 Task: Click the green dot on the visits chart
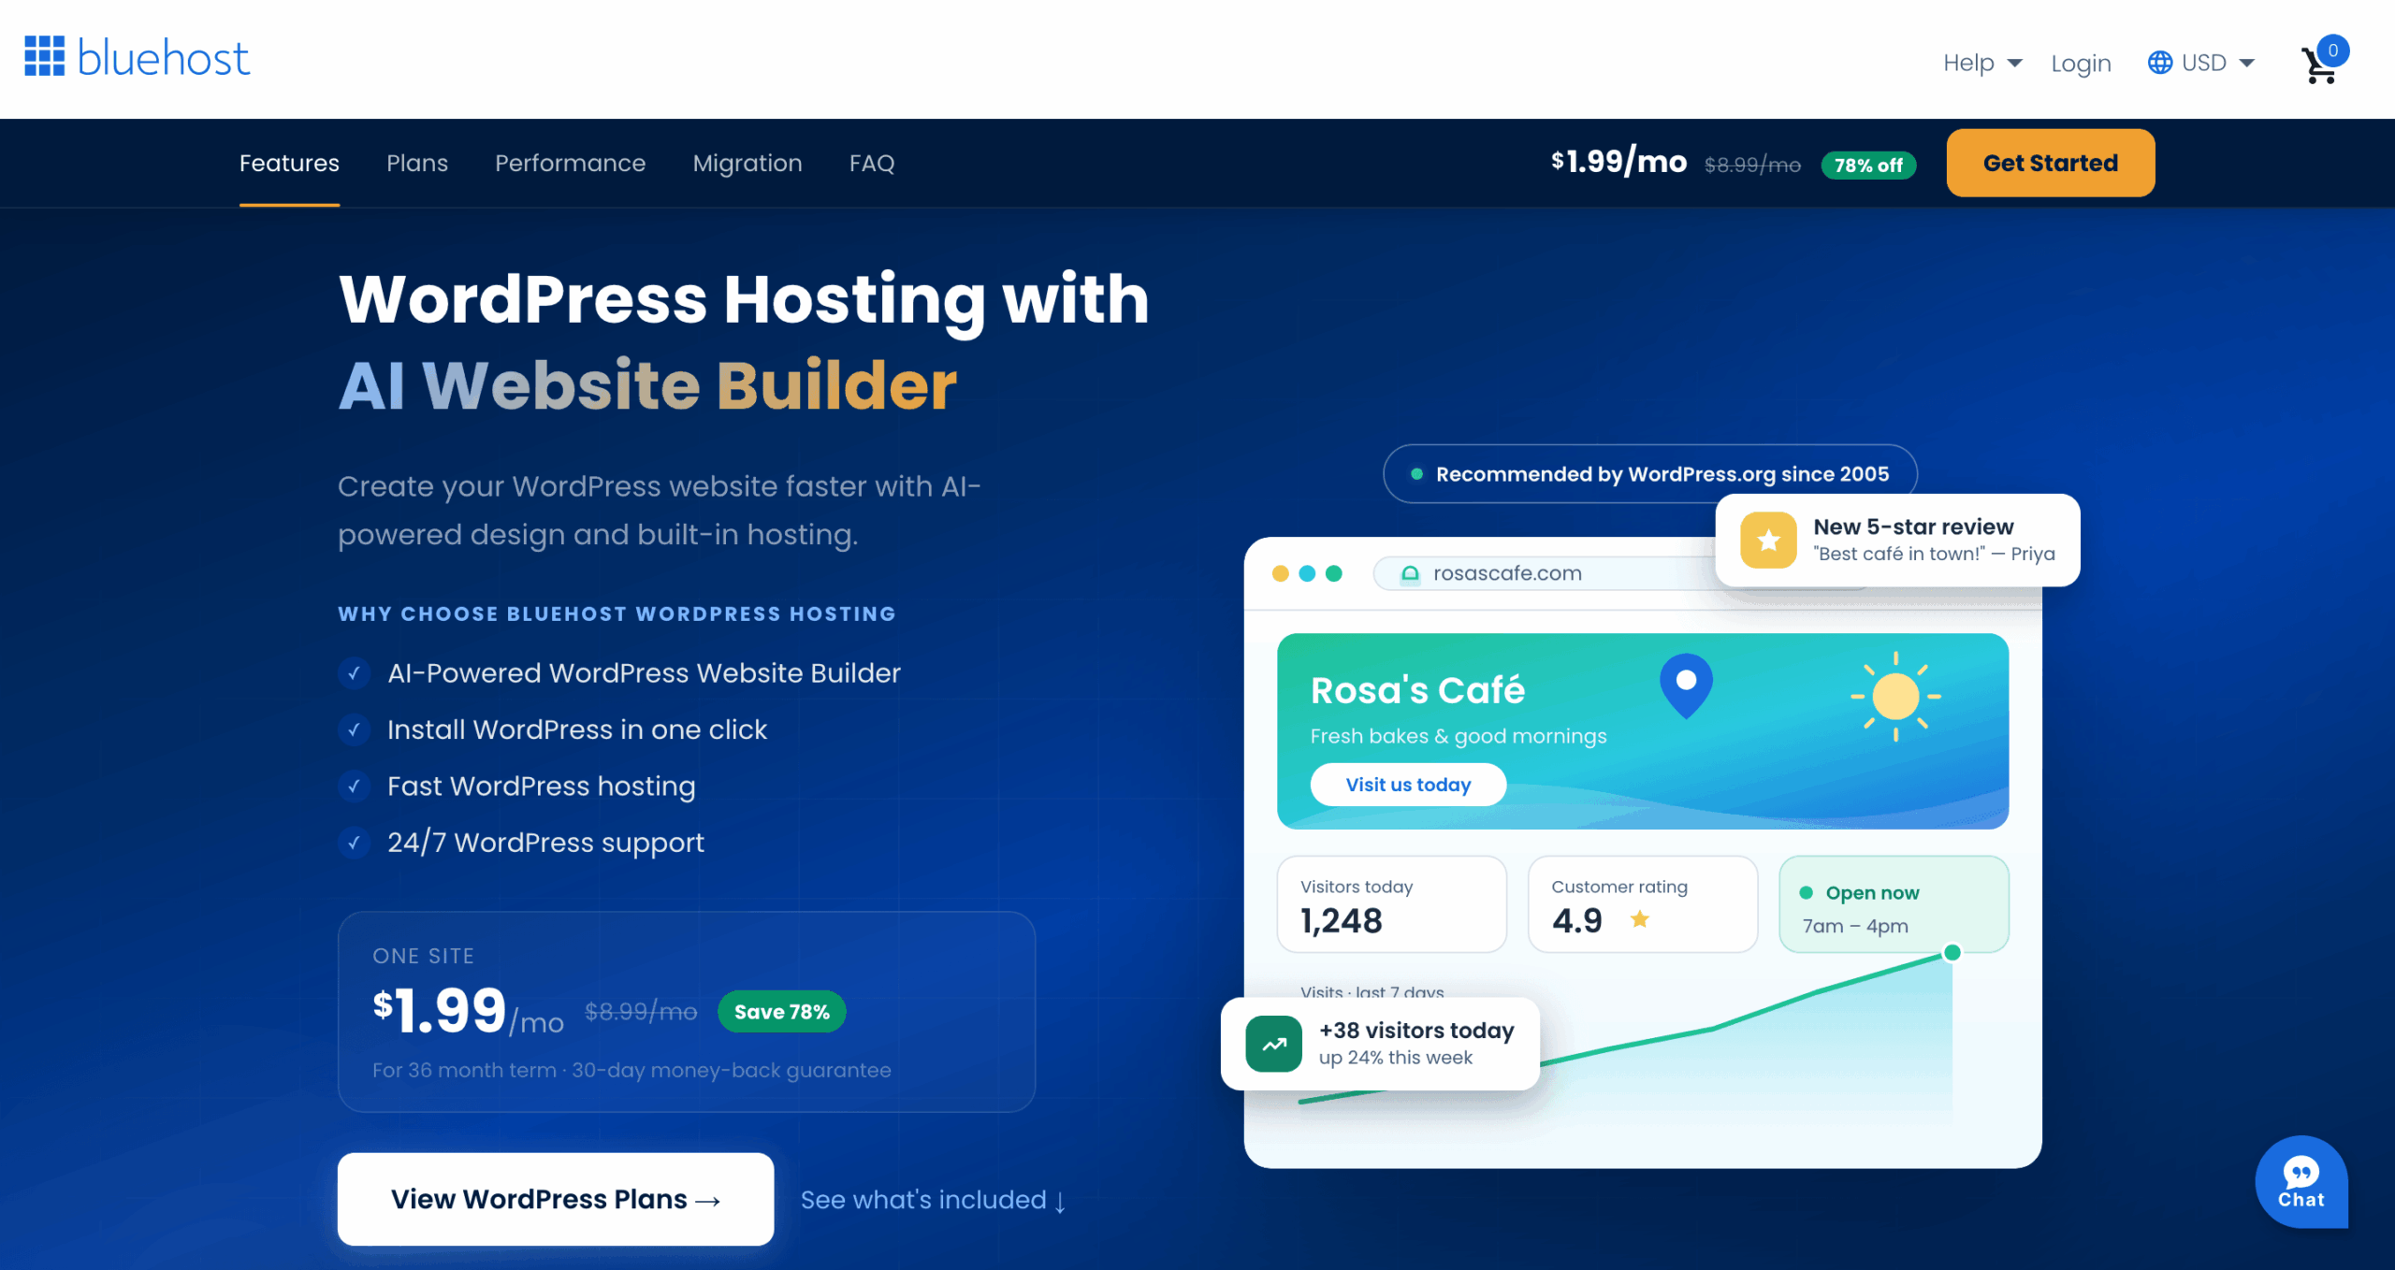pyautogui.click(x=1952, y=953)
